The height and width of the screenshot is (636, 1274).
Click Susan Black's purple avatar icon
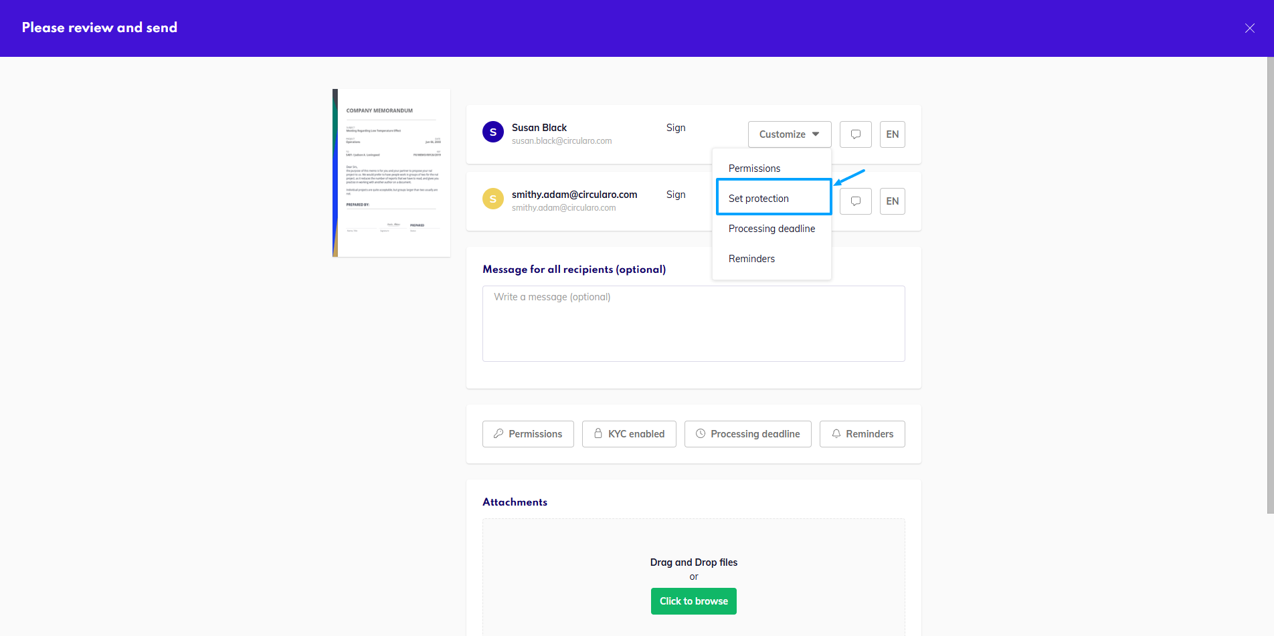click(x=493, y=132)
